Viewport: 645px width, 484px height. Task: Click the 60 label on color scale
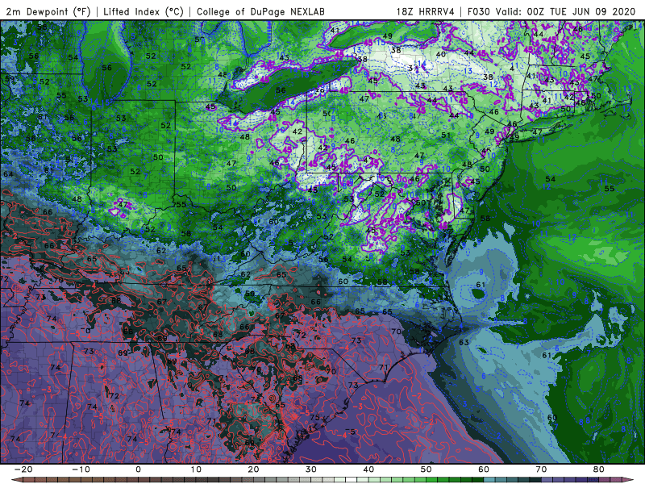tap(484, 469)
